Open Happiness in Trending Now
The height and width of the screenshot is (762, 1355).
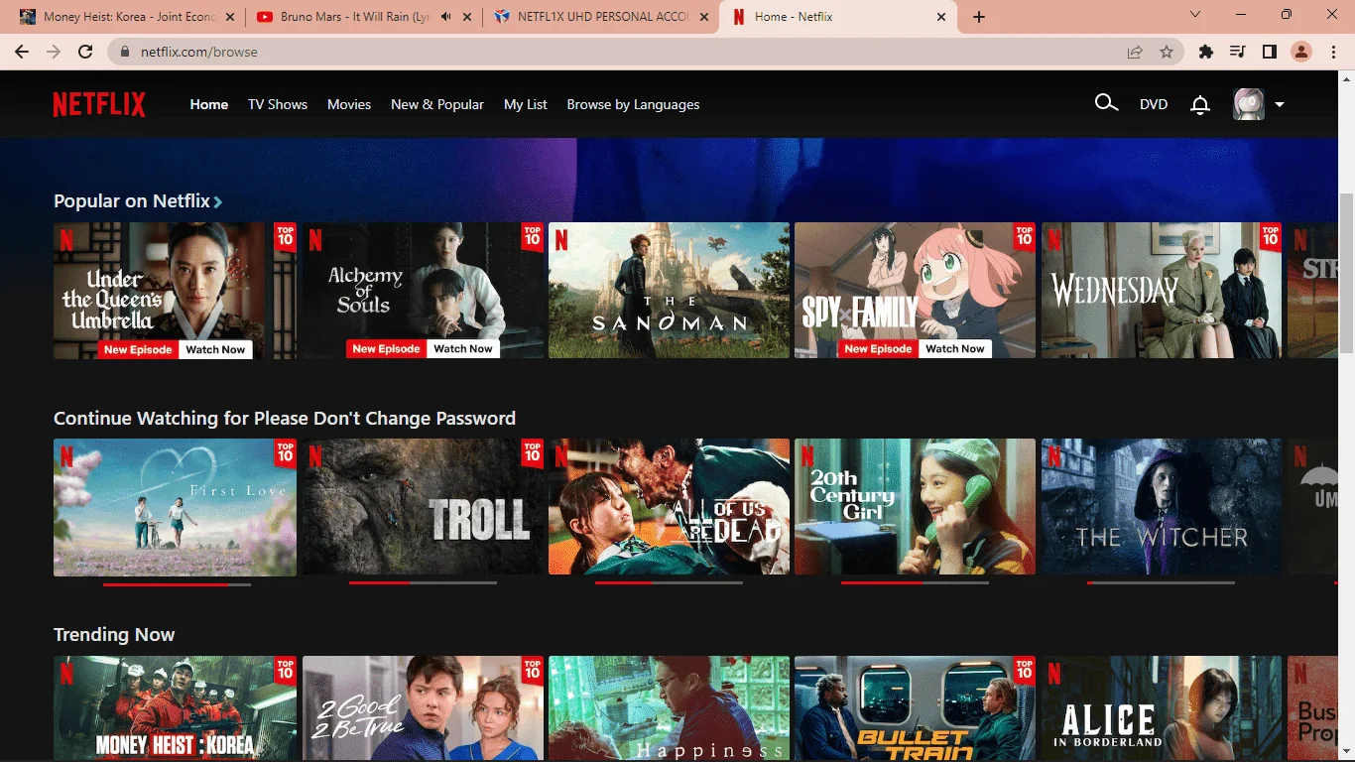point(670,708)
